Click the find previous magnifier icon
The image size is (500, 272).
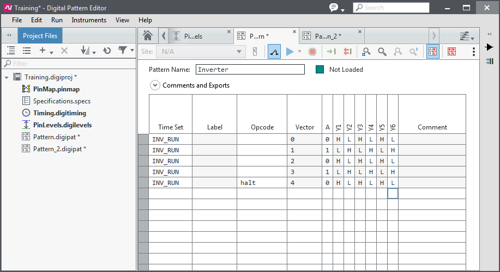(x=397, y=52)
